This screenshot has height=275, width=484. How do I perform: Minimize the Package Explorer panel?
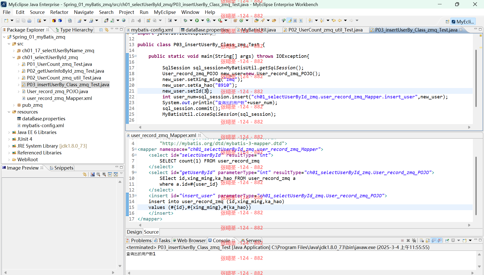pyautogui.click(x=117, y=29)
